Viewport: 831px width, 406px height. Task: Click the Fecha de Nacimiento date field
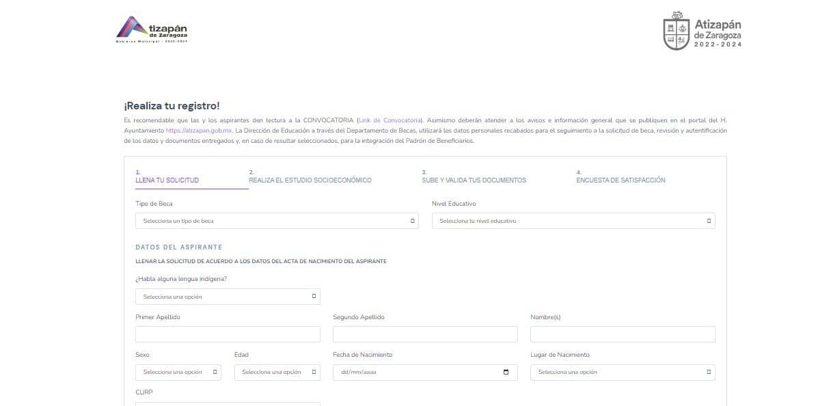(x=425, y=373)
